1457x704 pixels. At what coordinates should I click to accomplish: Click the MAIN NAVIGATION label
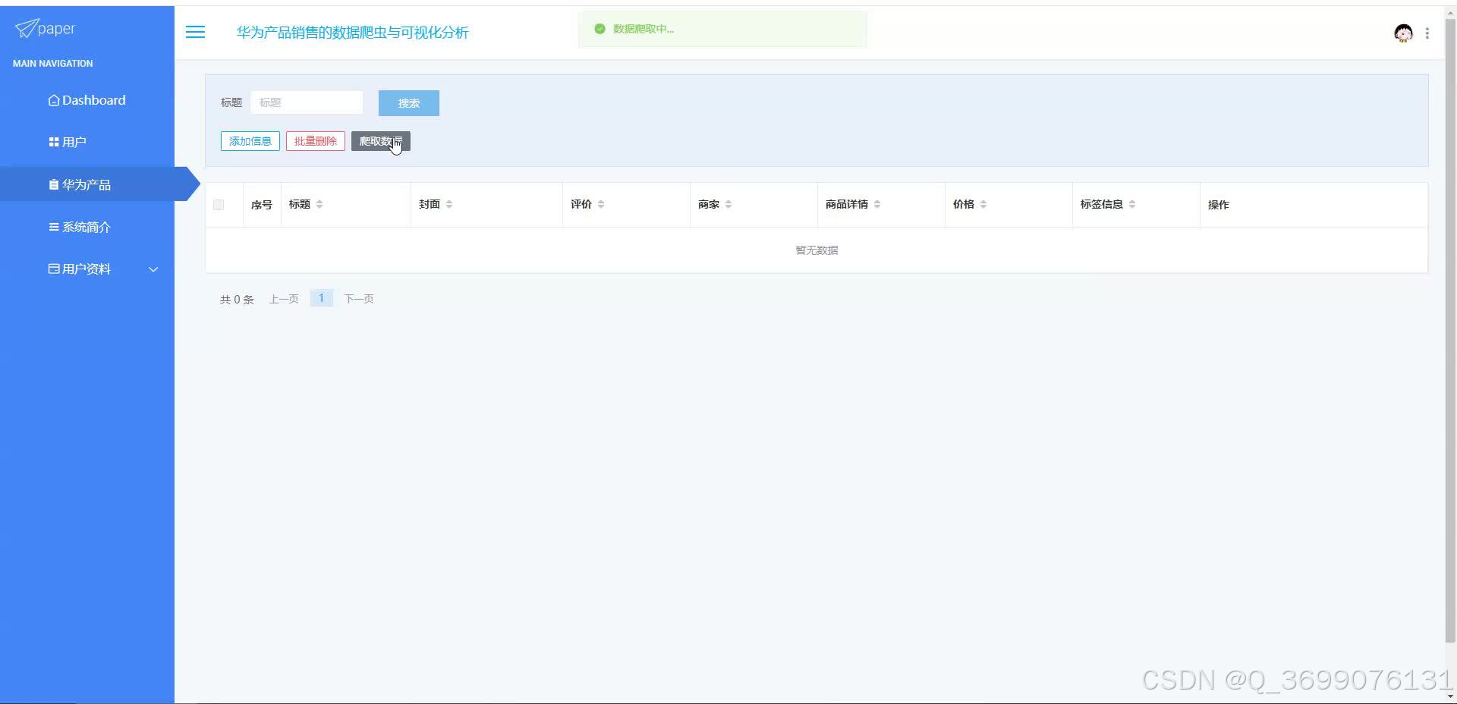pyautogui.click(x=53, y=64)
